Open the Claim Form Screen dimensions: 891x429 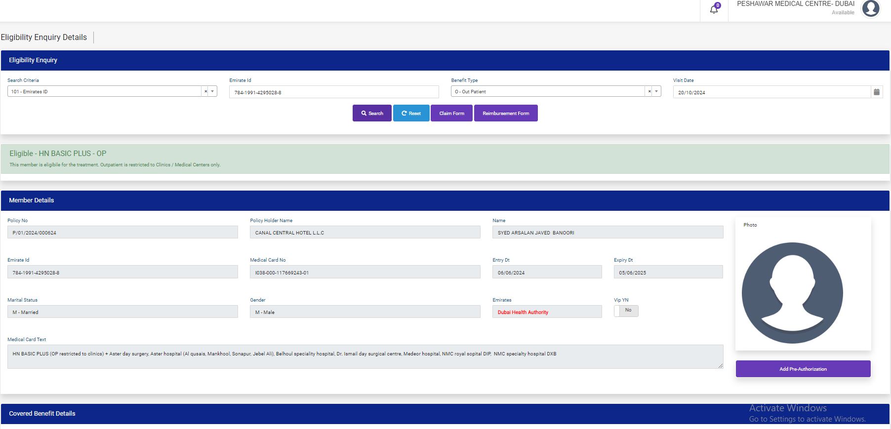click(451, 113)
